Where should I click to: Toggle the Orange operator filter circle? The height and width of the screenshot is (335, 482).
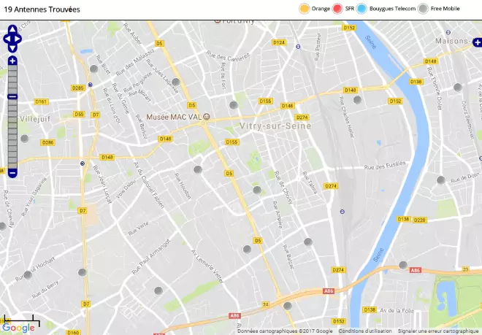point(304,9)
